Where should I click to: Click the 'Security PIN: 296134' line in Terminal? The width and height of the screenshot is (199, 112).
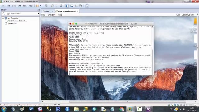point(79,41)
